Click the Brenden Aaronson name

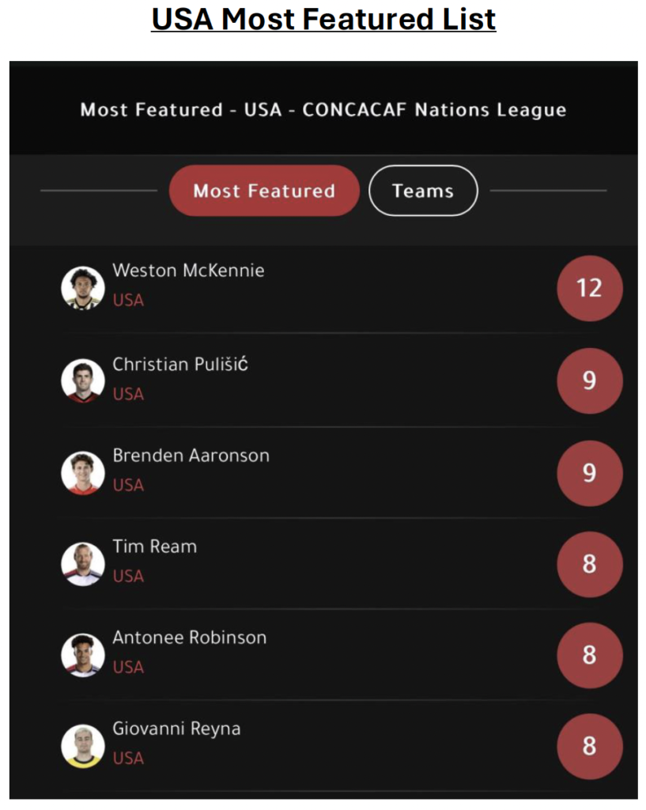pyautogui.click(x=191, y=456)
